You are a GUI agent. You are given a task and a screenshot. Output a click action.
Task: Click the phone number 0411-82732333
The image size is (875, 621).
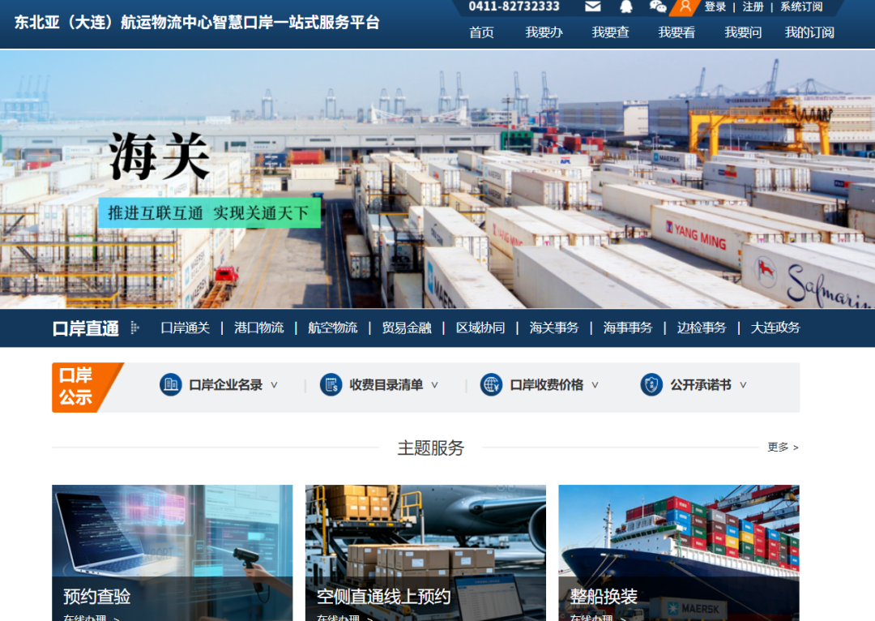pos(514,6)
